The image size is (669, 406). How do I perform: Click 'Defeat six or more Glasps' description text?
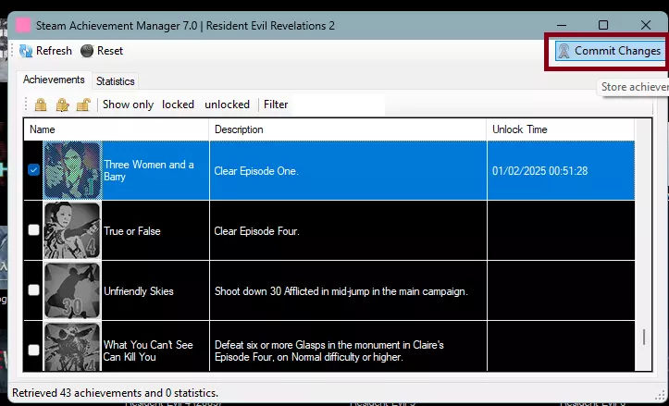[x=329, y=351]
